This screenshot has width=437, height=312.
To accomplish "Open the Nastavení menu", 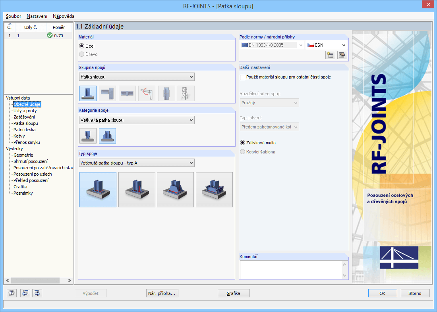I will click(37, 16).
